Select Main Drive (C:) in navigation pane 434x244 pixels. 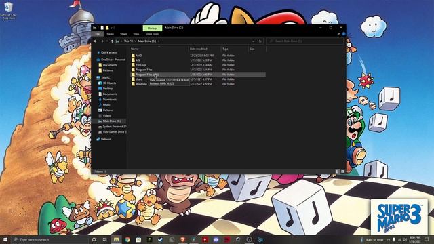pos(112,121)
